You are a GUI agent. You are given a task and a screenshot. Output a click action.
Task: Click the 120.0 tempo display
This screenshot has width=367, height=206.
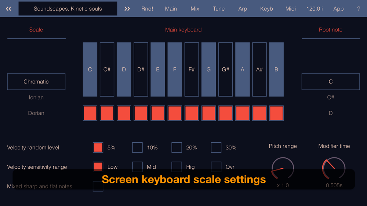pos(315,8)
